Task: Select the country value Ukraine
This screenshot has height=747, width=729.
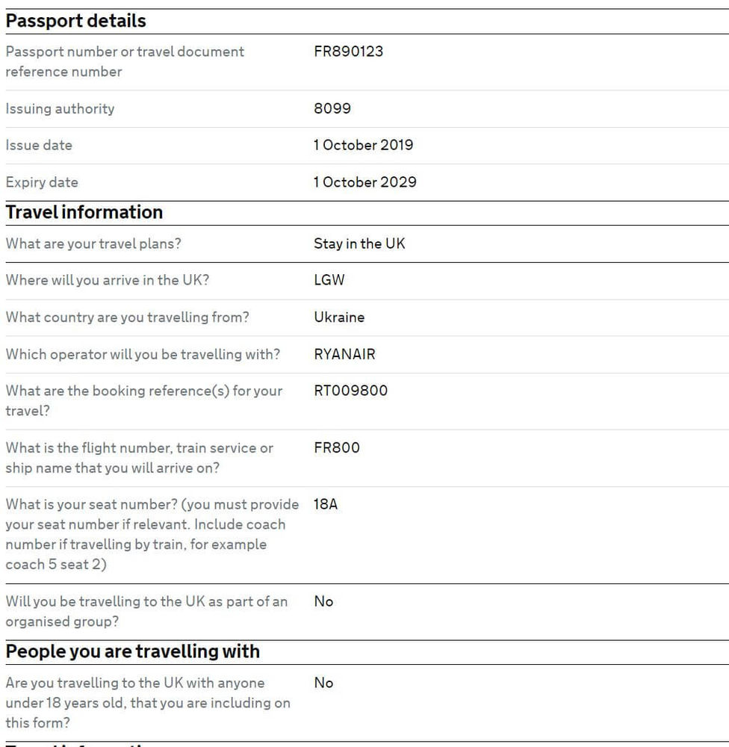Action: tap(339, 317)
